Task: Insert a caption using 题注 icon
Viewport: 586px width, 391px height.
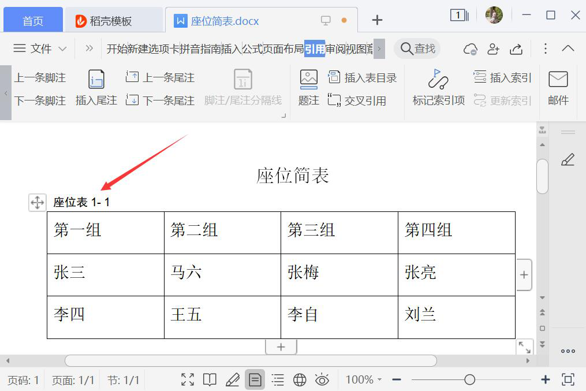Action: pyautogui.click(x=309, y=79)
